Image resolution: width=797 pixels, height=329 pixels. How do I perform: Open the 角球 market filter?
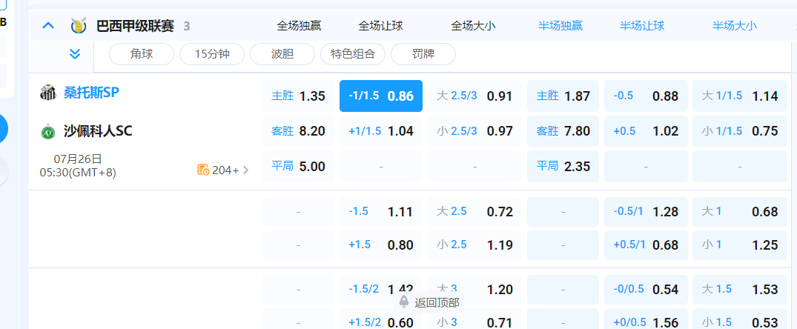tap(142, 54)
